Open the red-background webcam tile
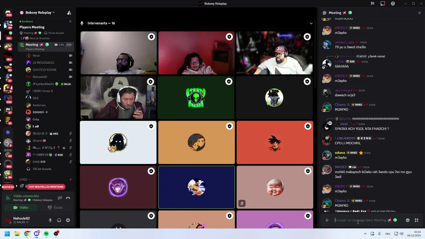This screenshot has width=425, height=239. pyautogui.click(x=197, y=53)
